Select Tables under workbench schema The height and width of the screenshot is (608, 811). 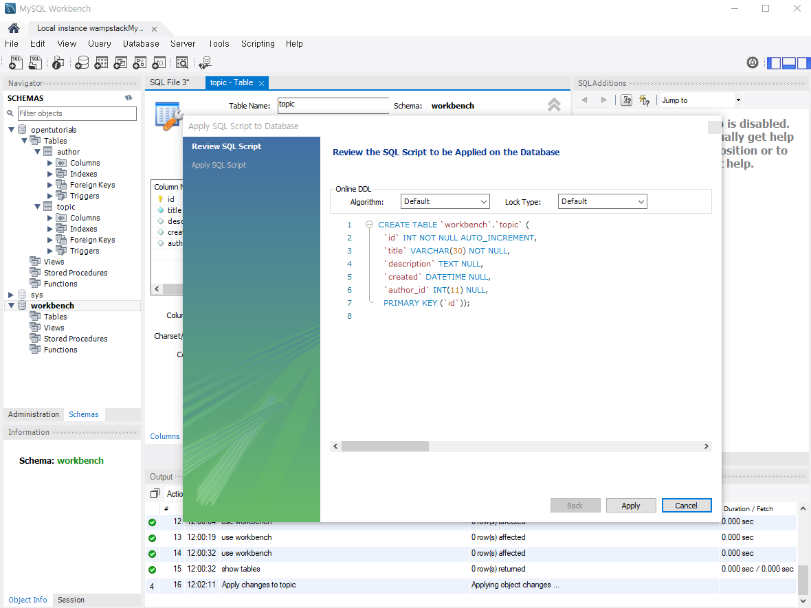tap(56, 317)
